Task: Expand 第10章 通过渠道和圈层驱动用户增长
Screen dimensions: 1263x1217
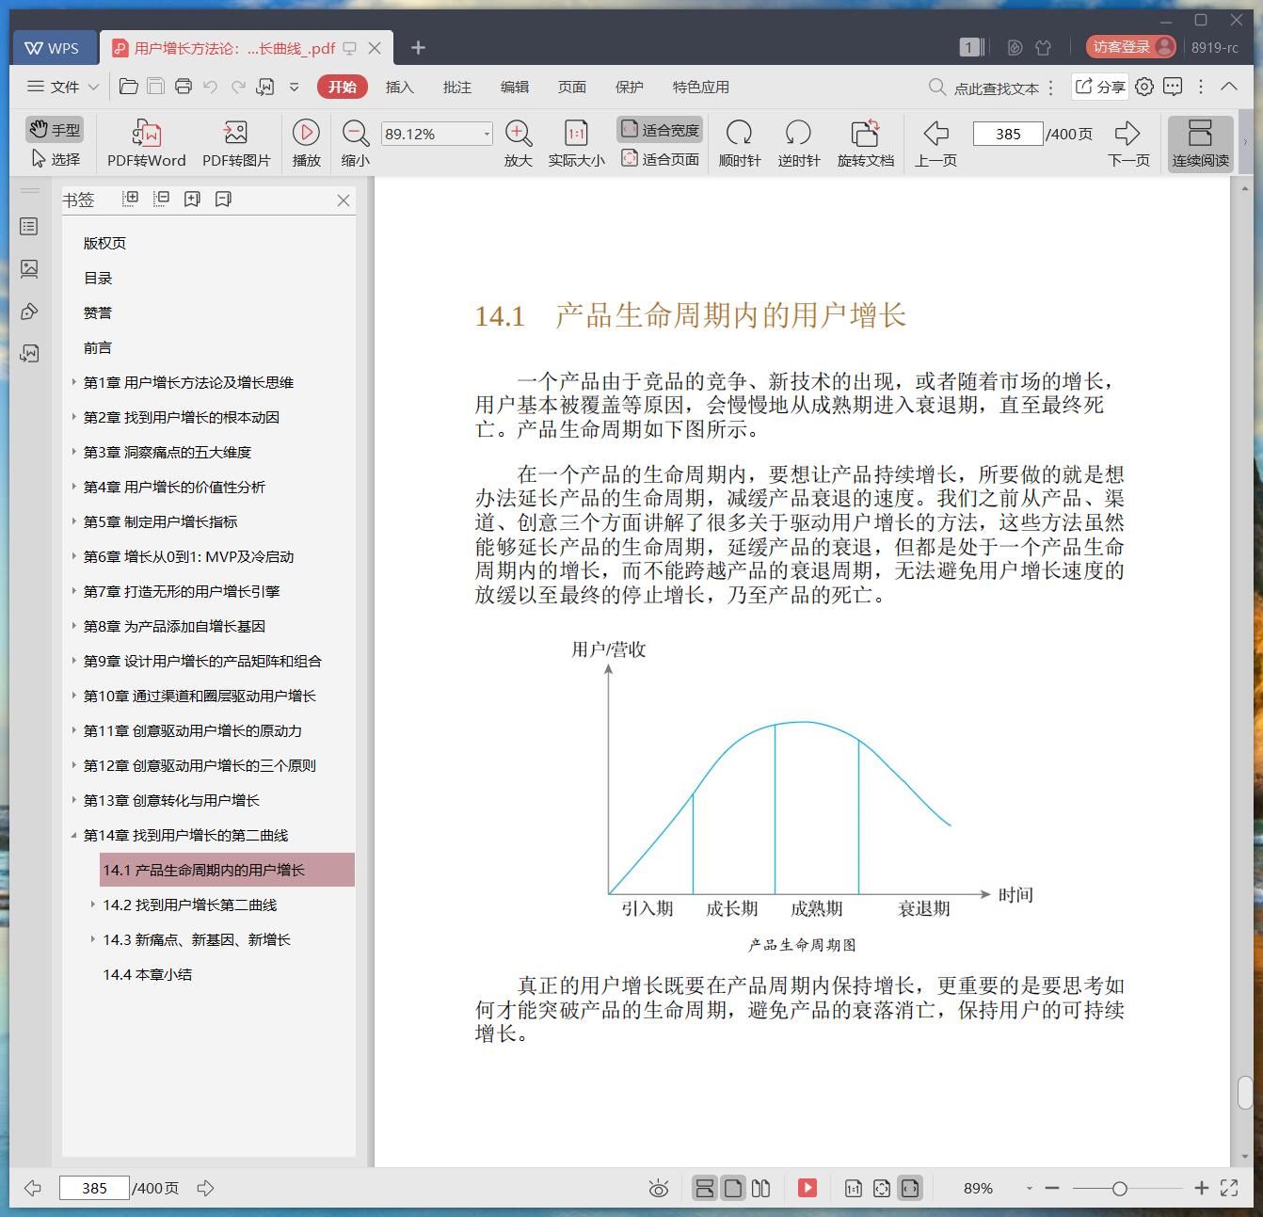Action: coord(74,696)
